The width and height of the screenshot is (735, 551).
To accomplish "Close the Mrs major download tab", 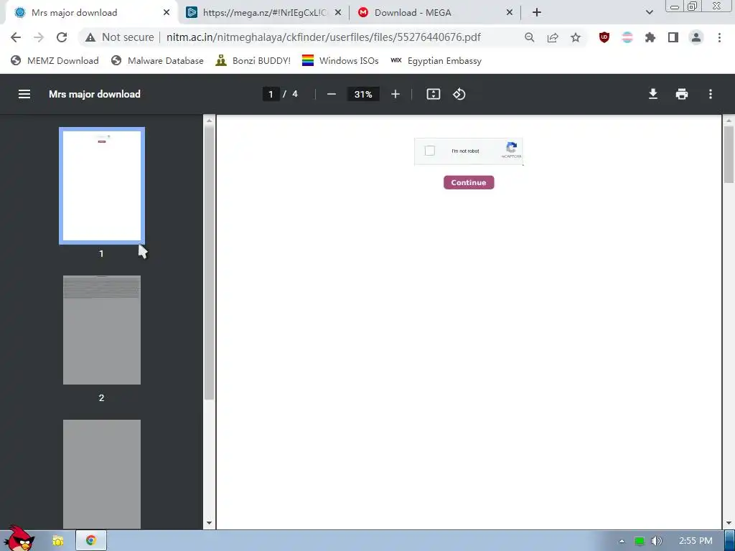I will tap(167, 13).
